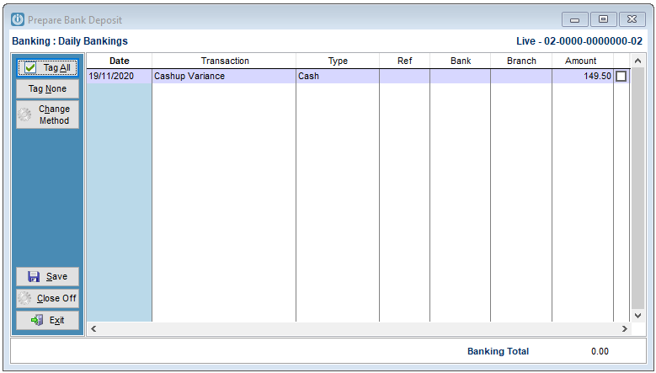Close the Prepare Bank Deposit window
656x373 pixels.
(x=632, y=19)
